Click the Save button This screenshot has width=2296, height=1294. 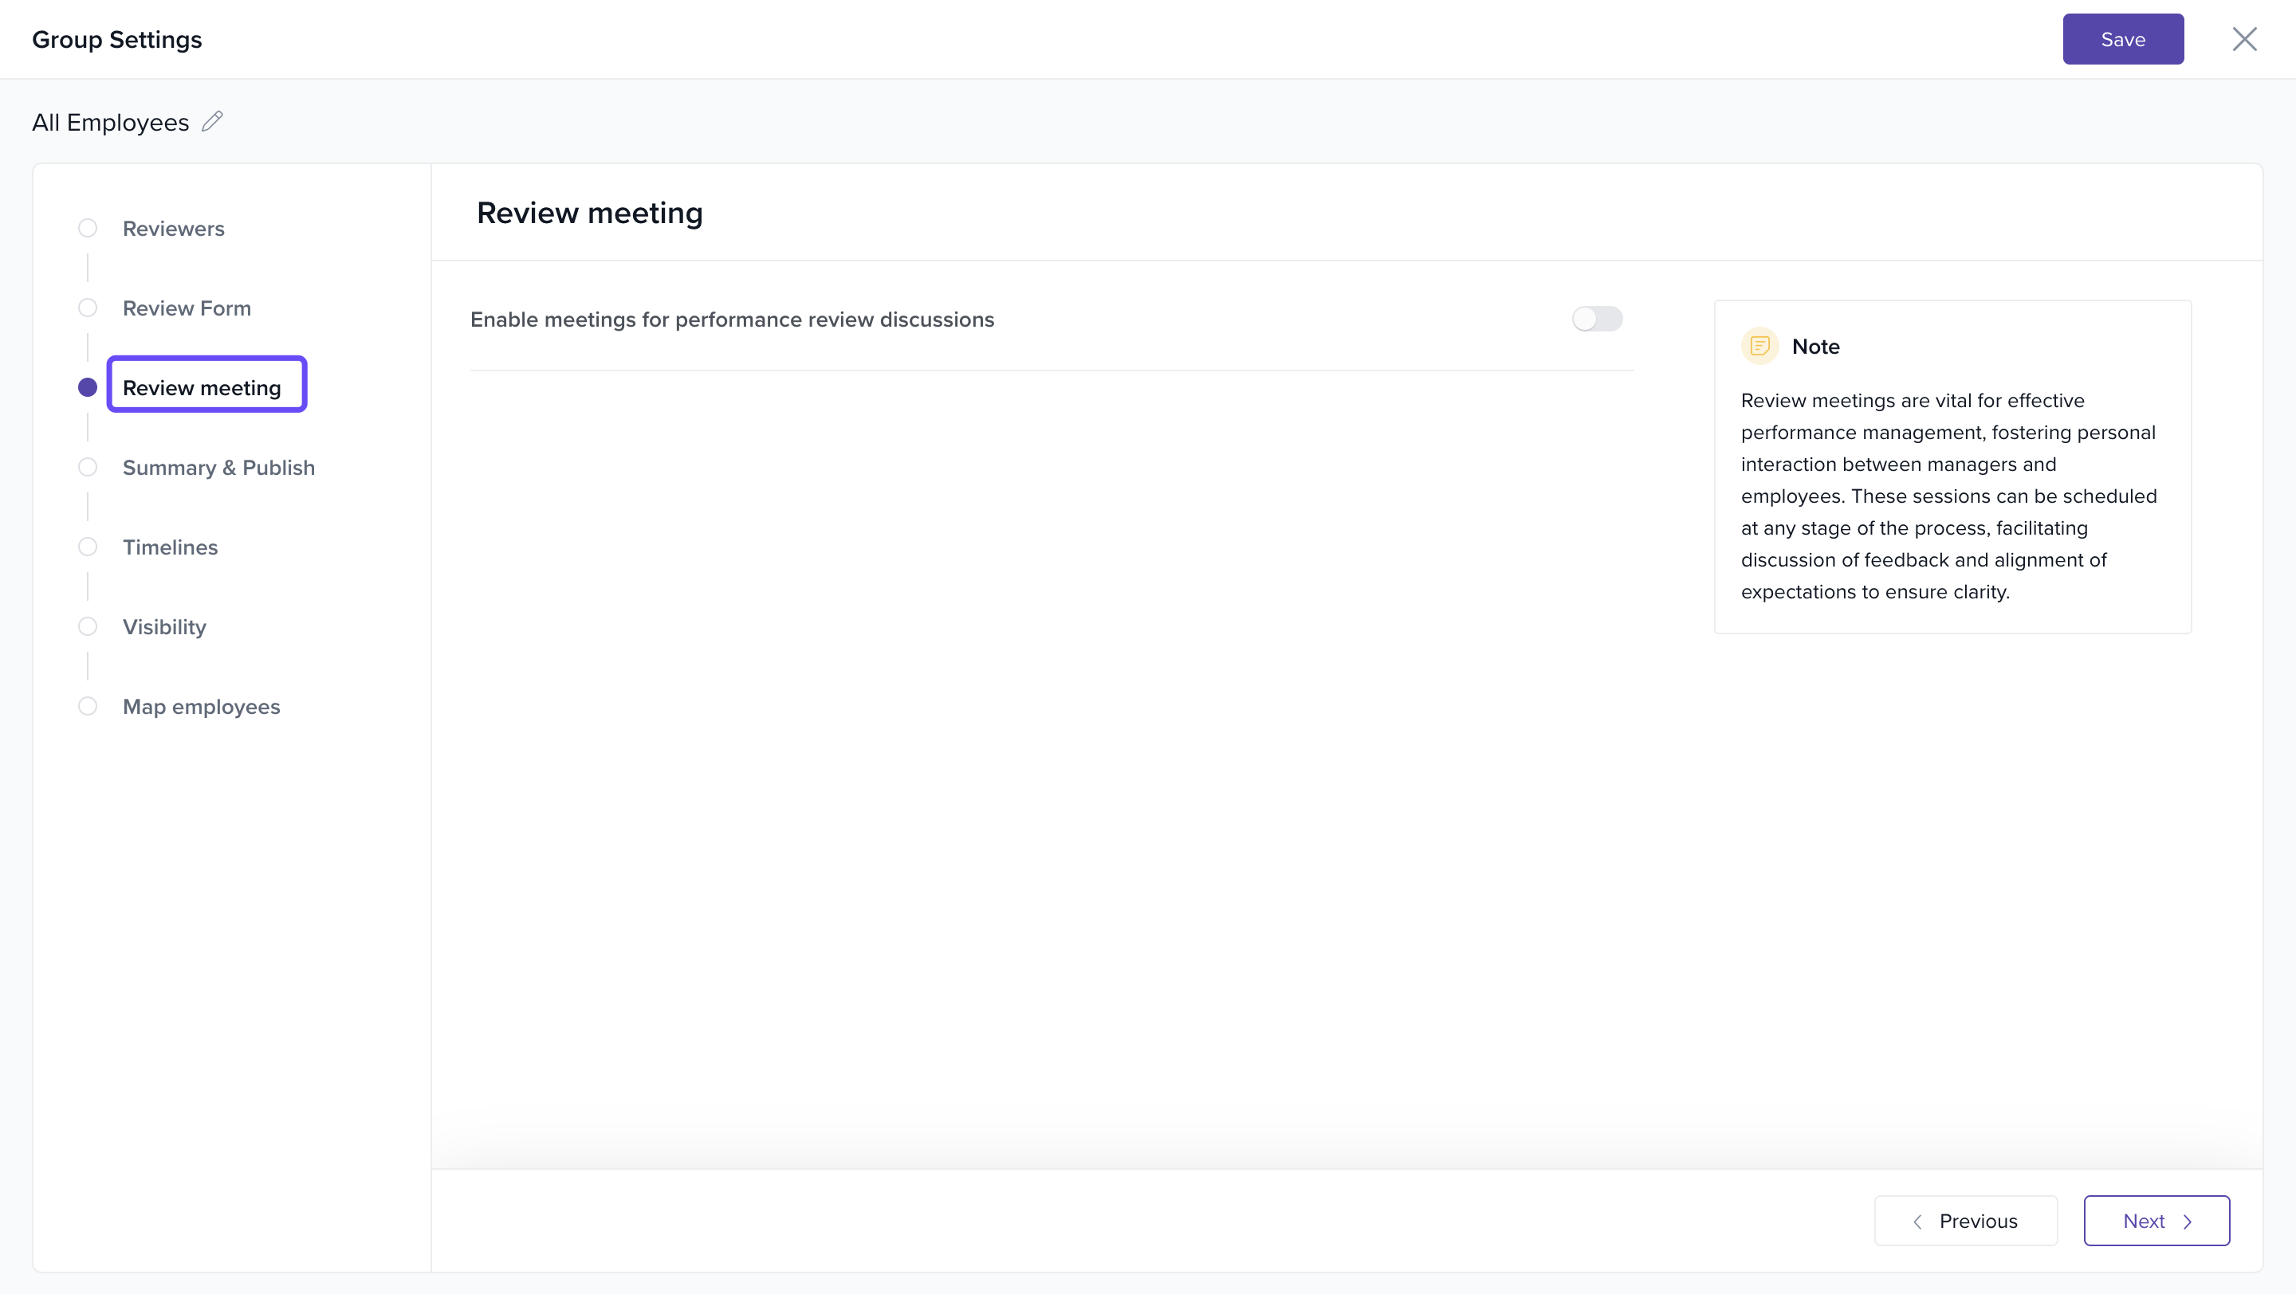pos(2122,39)
